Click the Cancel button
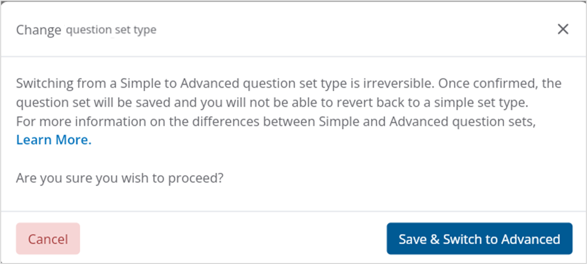 [48, 239]
